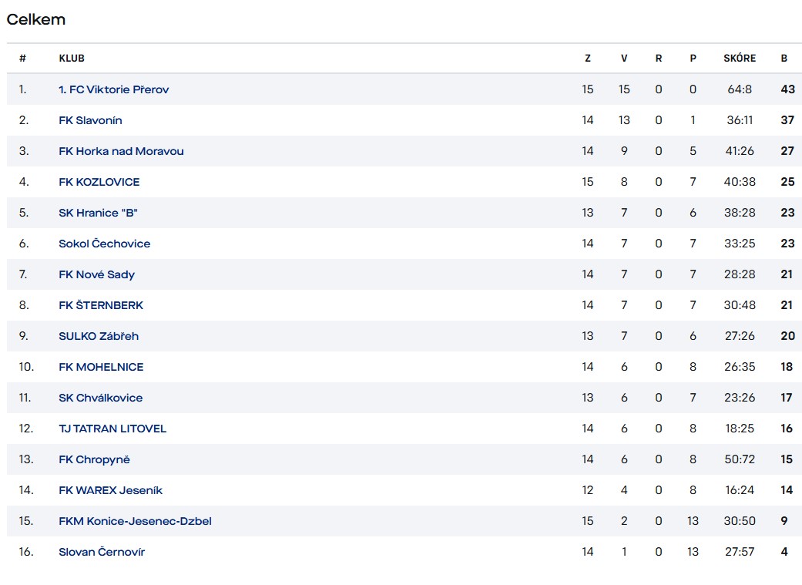Open FKM Konice-Jesenec-Dzbel club page
802x585 pixels.
click(x=135, y=521)
